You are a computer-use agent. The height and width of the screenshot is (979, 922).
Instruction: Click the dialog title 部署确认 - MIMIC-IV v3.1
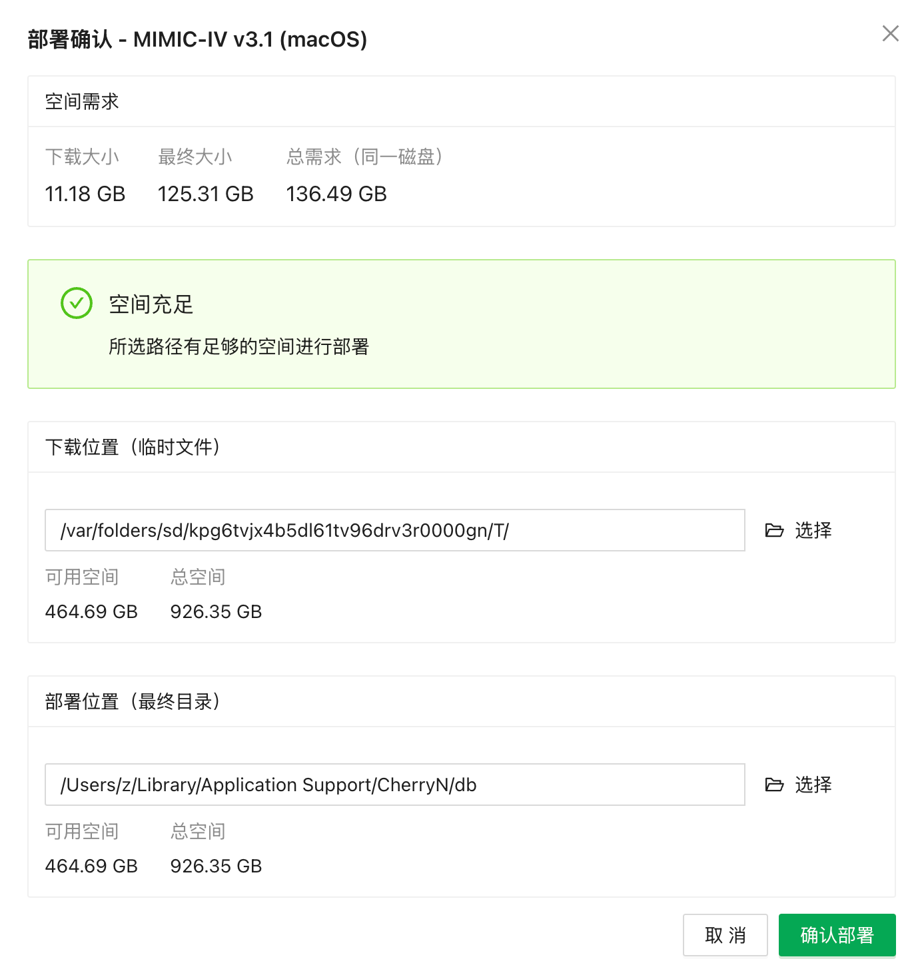[197, 39]
